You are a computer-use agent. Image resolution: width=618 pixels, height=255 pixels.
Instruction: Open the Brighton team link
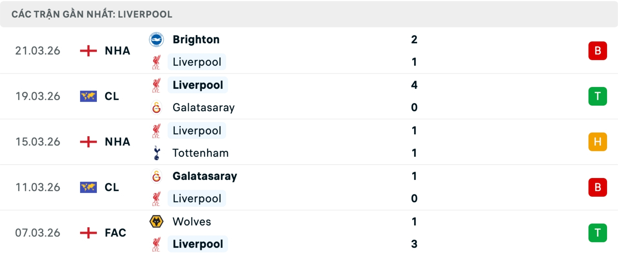coord(196,40)
